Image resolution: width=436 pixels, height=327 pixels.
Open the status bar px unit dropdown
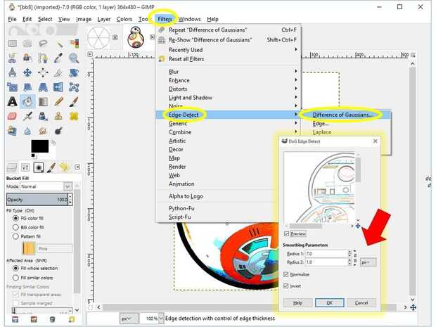click(x=129, y=319)
